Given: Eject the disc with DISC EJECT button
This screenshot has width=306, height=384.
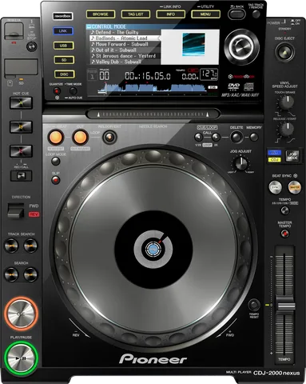Looking at the screenshot, I should click(284, 52).
